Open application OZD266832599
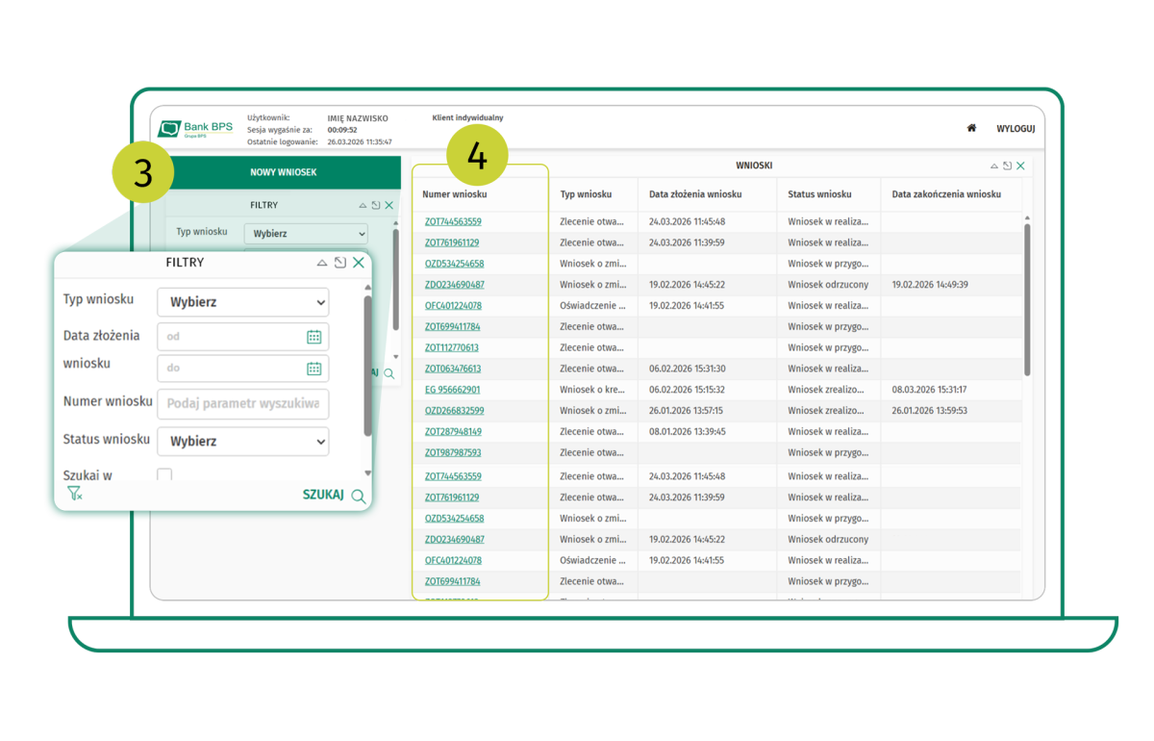This screenshot has height=741, width=1154. (x=454, y=411)
